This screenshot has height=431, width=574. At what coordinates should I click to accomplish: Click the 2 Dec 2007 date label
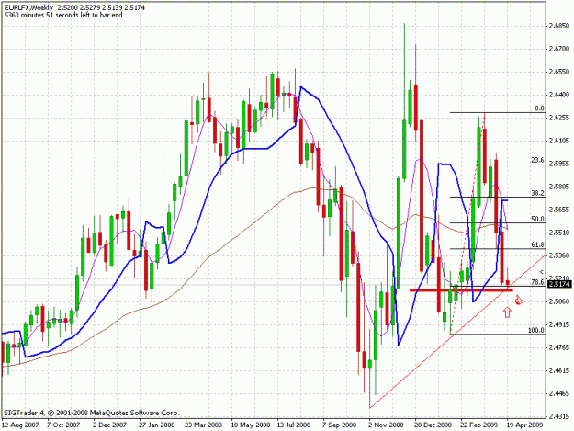point(109,425)
